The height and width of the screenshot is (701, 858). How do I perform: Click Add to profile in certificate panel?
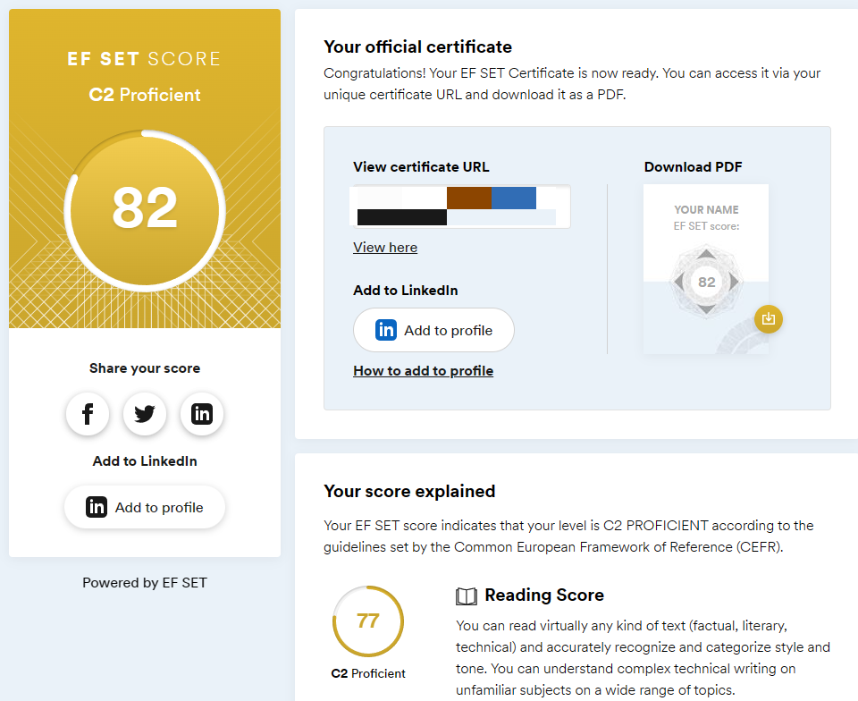click(434, 330)
